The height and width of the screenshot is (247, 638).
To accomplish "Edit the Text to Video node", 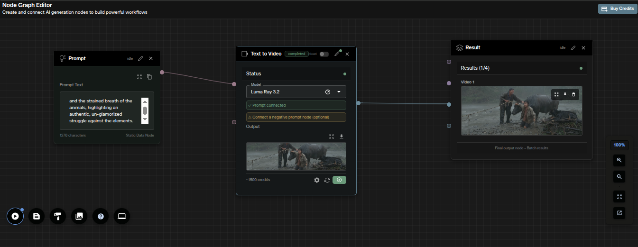I will (337, 54).
